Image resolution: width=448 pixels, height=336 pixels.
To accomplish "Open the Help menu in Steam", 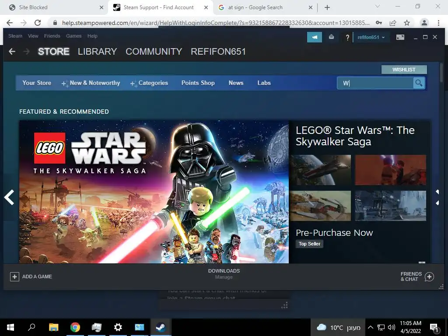I will pyautogui.click(x=92, y=36).
